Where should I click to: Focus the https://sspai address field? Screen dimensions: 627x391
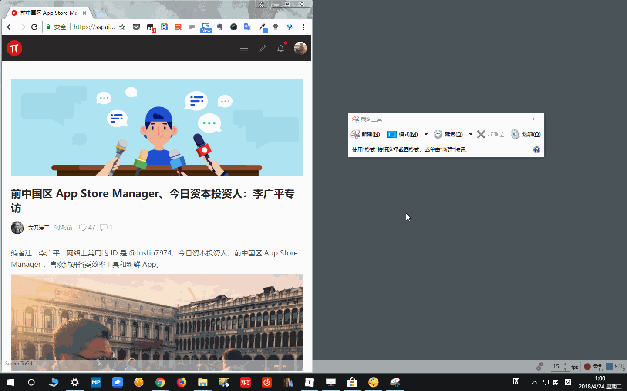94,27
